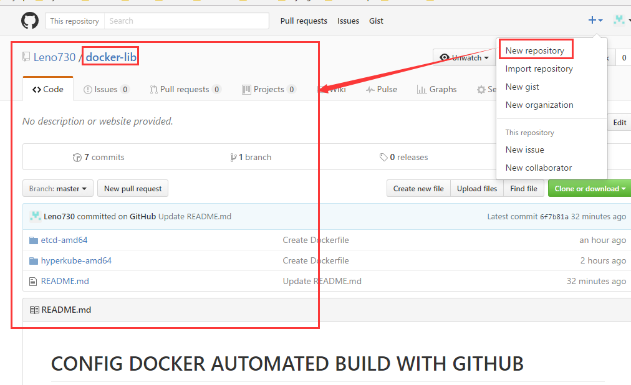
Task: Open Issues in the top navigation
Action: 348,21
